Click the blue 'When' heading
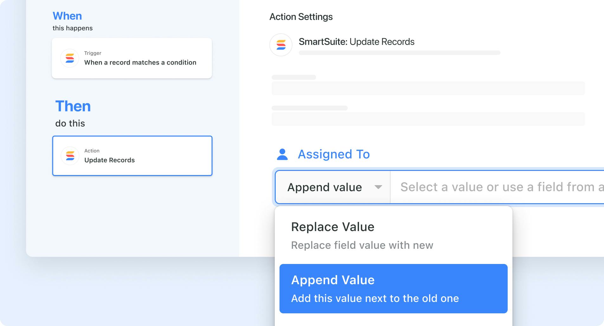 pyautogui.click(x=67, y=16)
